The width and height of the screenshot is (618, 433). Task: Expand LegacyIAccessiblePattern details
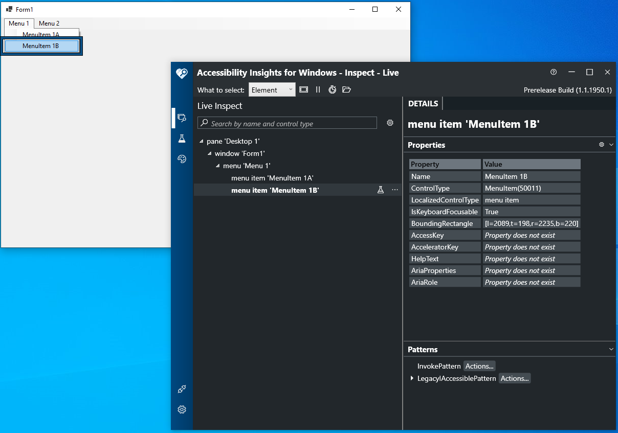[412, 378]
